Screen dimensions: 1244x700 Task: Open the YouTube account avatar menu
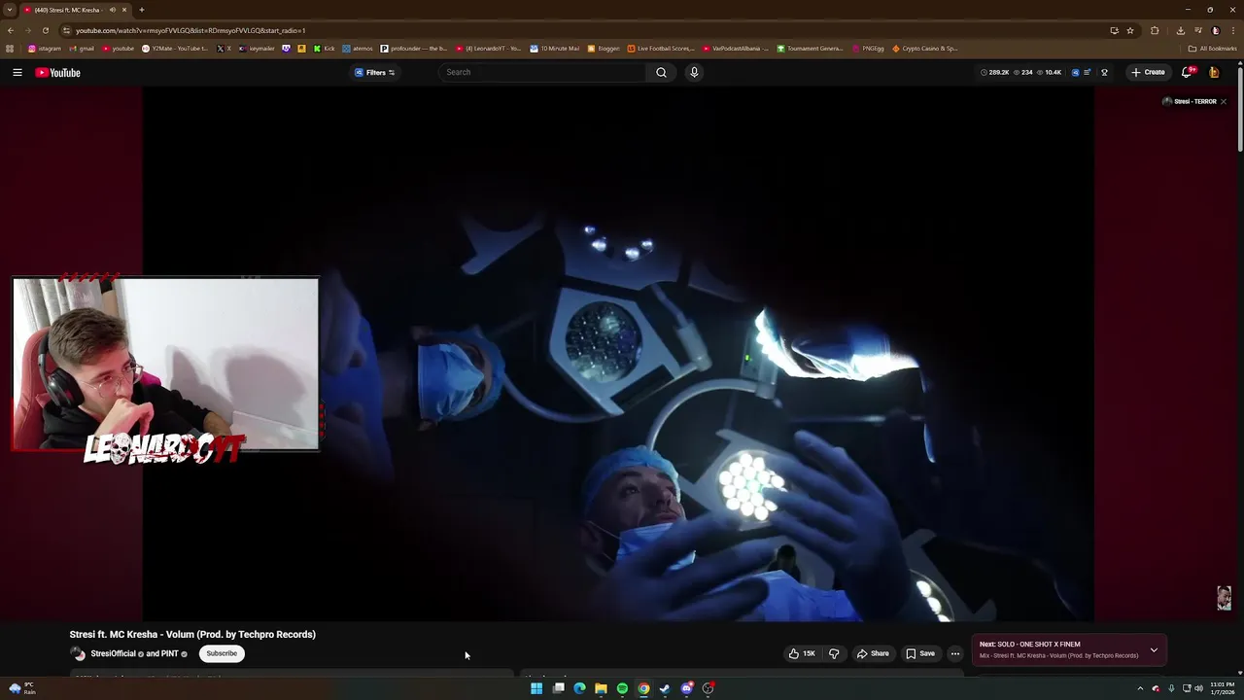coord(1214,72)
